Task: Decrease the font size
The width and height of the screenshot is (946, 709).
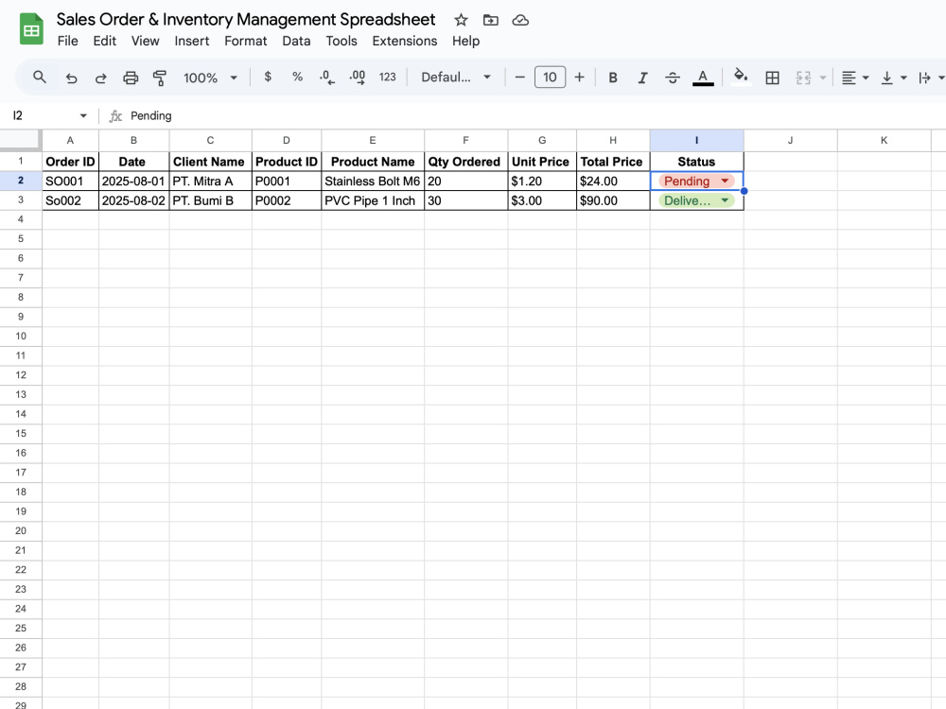Action: [x=519, y=78]
